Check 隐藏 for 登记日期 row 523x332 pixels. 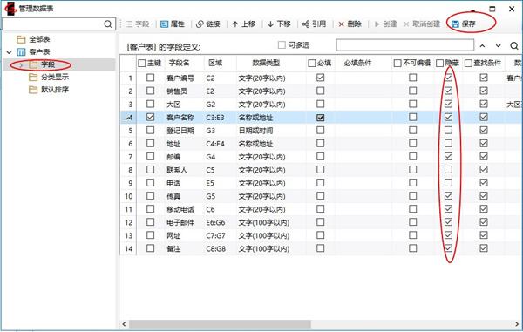coord(448,130)
